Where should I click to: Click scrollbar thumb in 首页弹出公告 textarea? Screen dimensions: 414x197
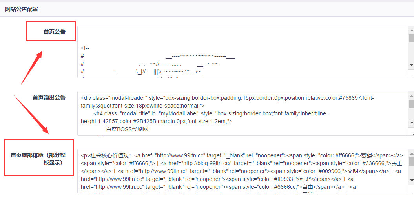tap(411, 103)
